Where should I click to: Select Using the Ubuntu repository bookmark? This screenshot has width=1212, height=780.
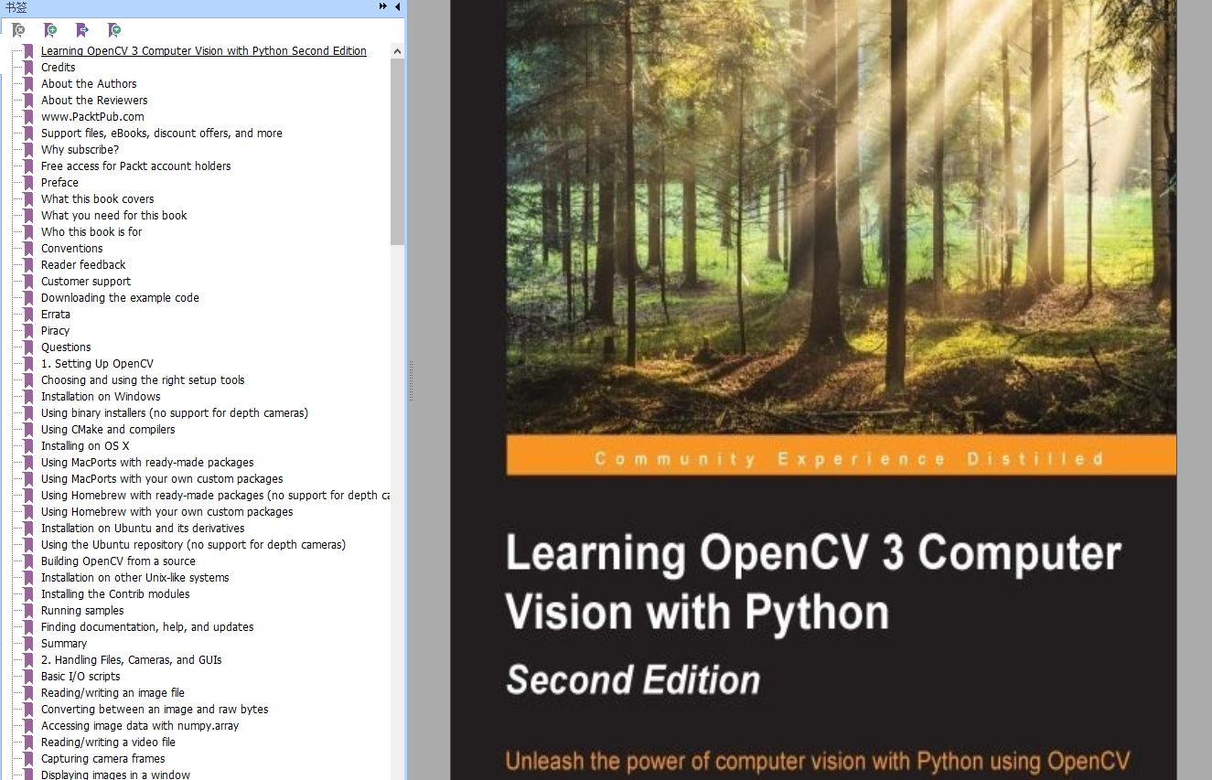click(x=193, y=545)
